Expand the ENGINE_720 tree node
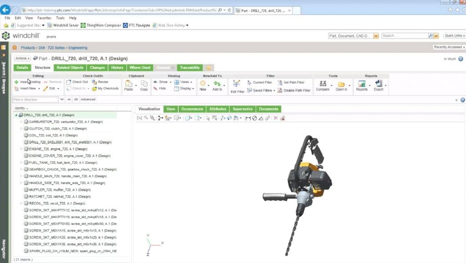The height and width of the screenshot is (263, 466). coord(21,149)
